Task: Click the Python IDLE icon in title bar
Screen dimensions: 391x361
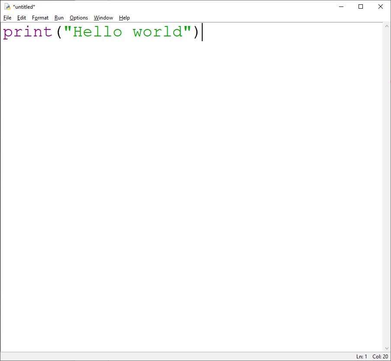Action: coord(7,7)
